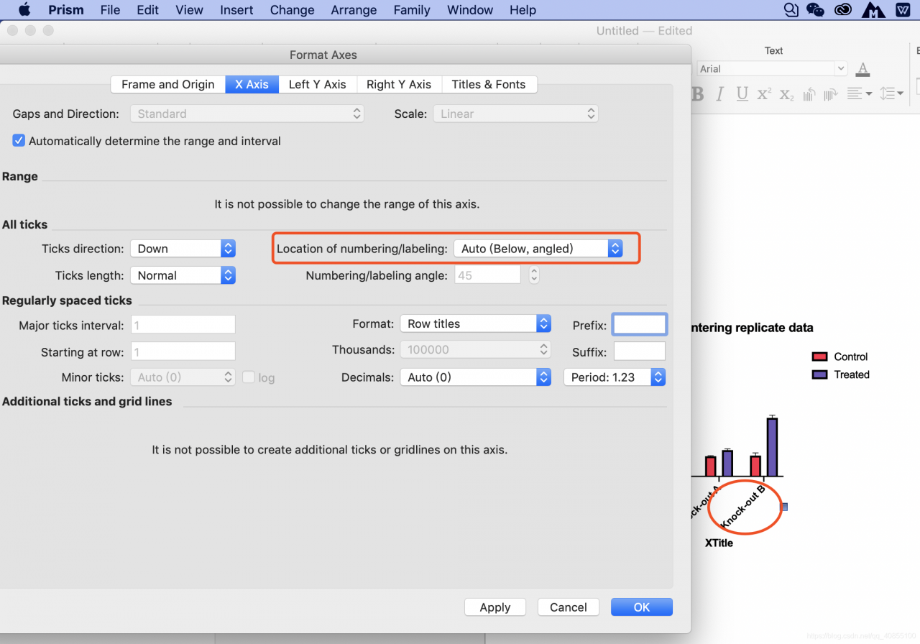Click the angle stepper arrows
This screenshot has height=644, width=920.
pyautogui.click(x=533, y=275)
